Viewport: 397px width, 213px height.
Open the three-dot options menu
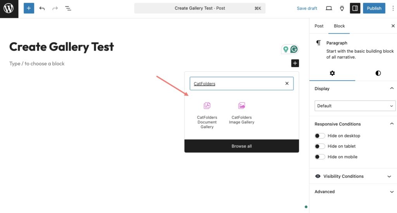click(x=393, y=9)
